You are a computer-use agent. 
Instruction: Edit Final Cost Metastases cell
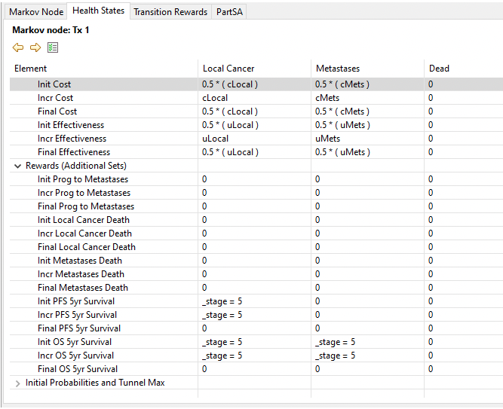point(367,111)
